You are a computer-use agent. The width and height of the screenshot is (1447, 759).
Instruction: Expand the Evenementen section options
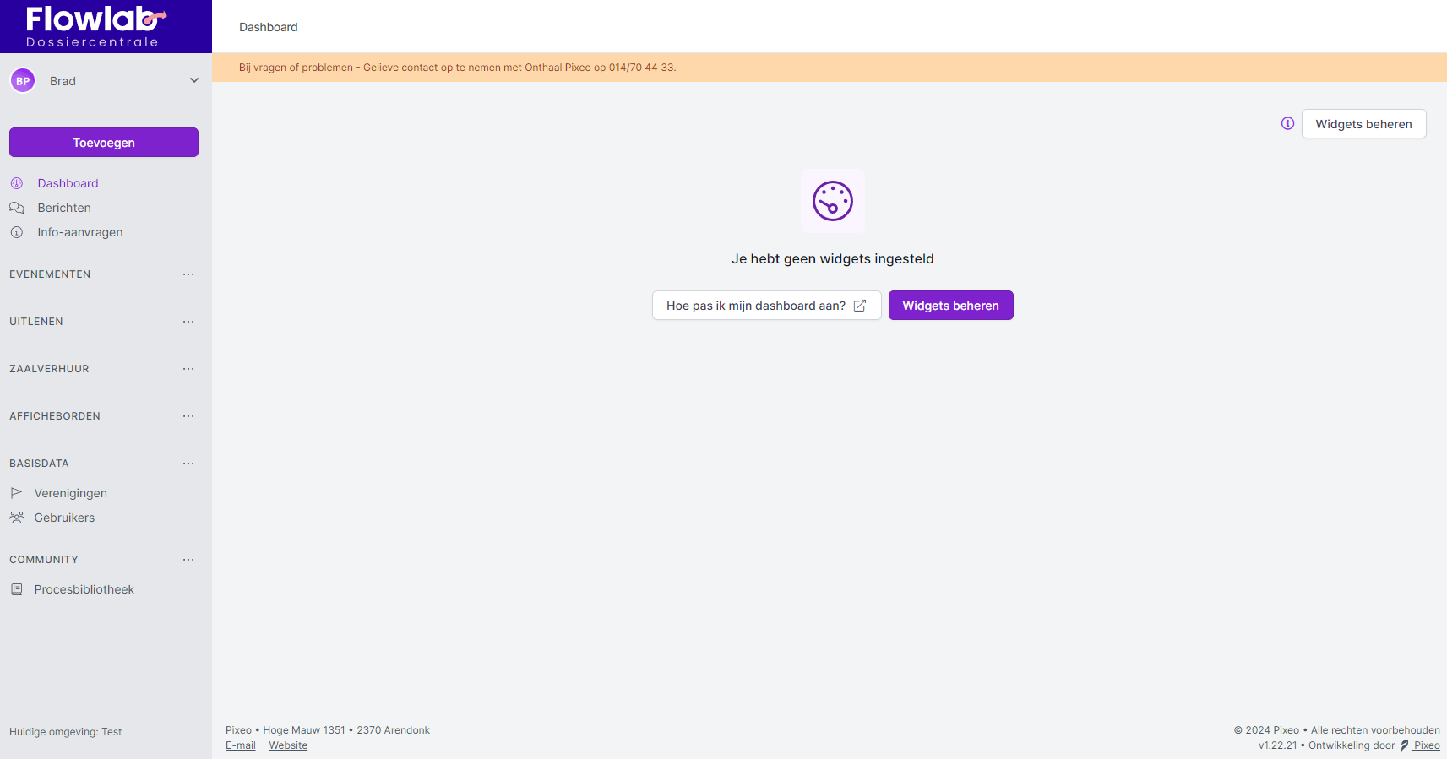(188, 274)
